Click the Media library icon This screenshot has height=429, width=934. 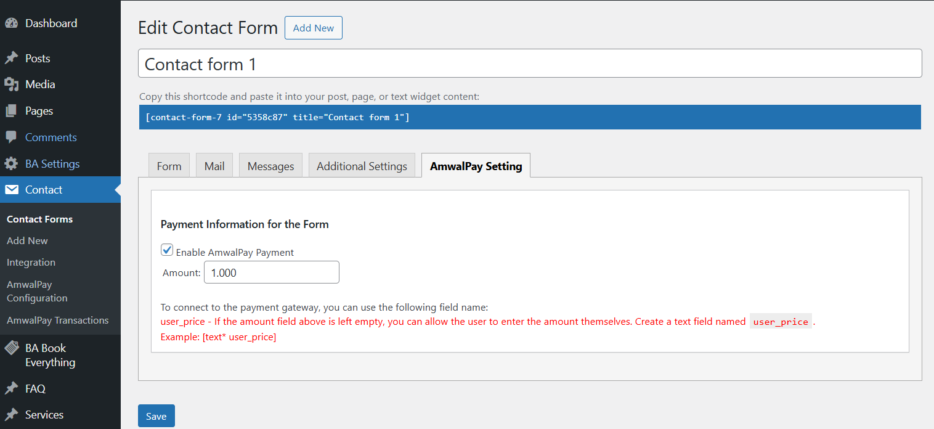[11, 84]
